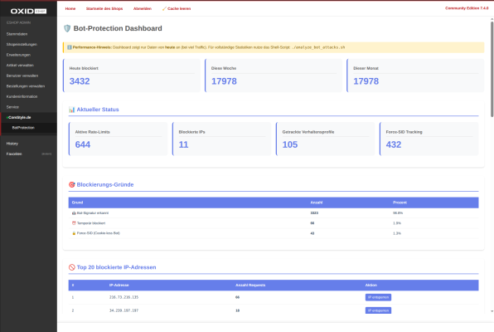494x332 pixels.
Task: Click the shield icon beside Bot-Protection Dashboard
Action: [x=67, y=28]
